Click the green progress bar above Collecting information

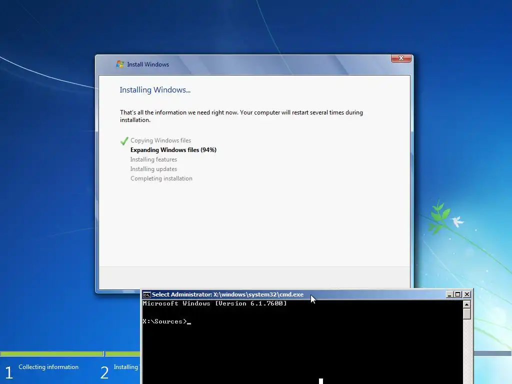[x=51, y=353]
